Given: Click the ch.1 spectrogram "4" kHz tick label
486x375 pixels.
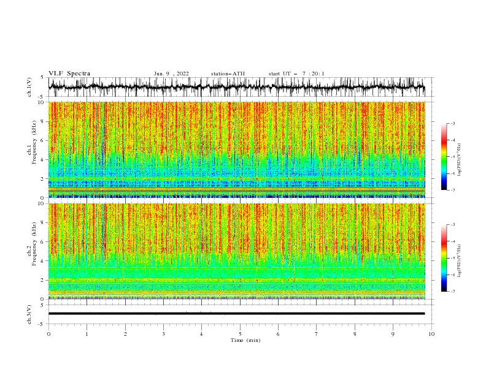Looking at the screenshot, I should click(x=42, y=160).
